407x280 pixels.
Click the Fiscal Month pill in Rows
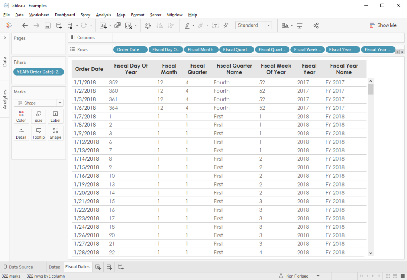pyautogui.click(x=201, y=50)
